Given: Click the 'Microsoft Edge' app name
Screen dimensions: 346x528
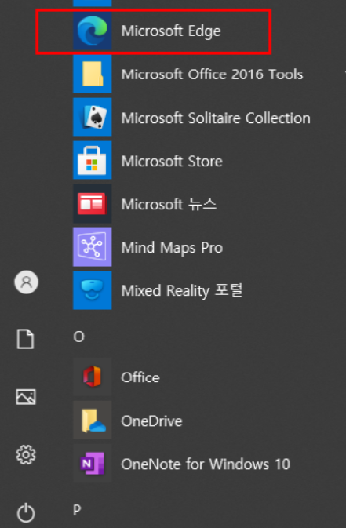Looking at the screenshot, I should pyautogui.click(x=171, y=31).
